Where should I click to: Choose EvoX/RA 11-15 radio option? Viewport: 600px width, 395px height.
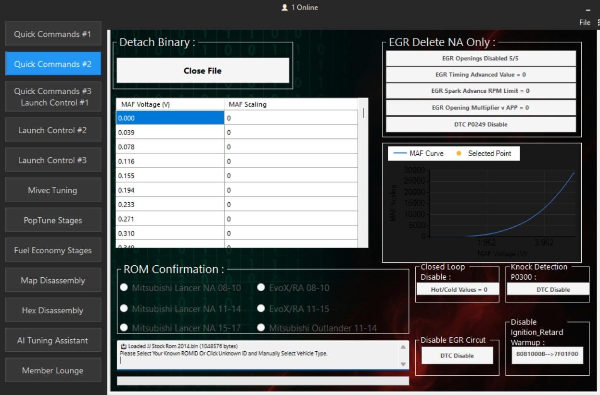pos(261,309)
